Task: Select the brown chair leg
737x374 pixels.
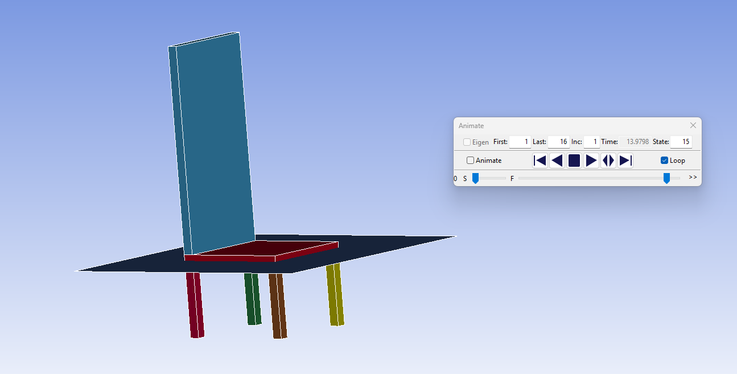Action: [278, 306]
